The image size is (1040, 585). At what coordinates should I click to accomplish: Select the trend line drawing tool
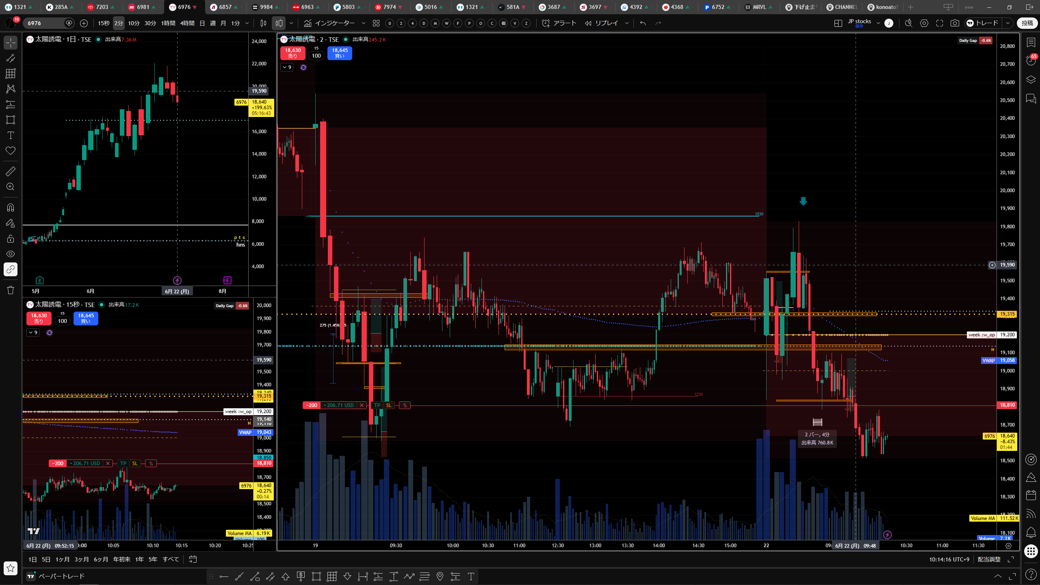click(x=11, y=58)
